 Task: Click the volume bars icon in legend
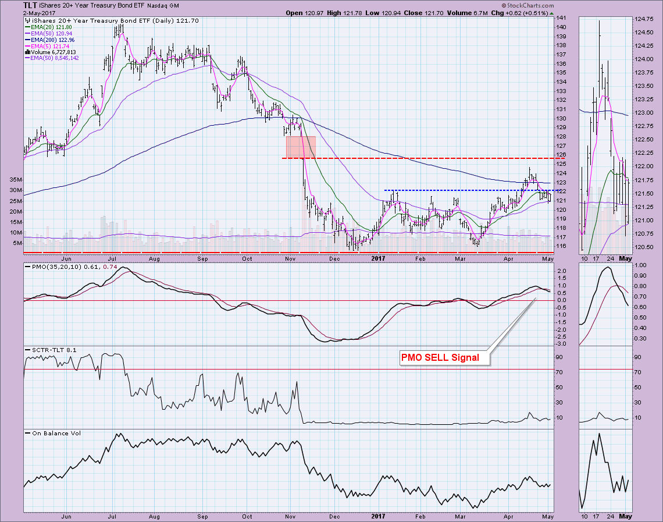tap(27, 51)
